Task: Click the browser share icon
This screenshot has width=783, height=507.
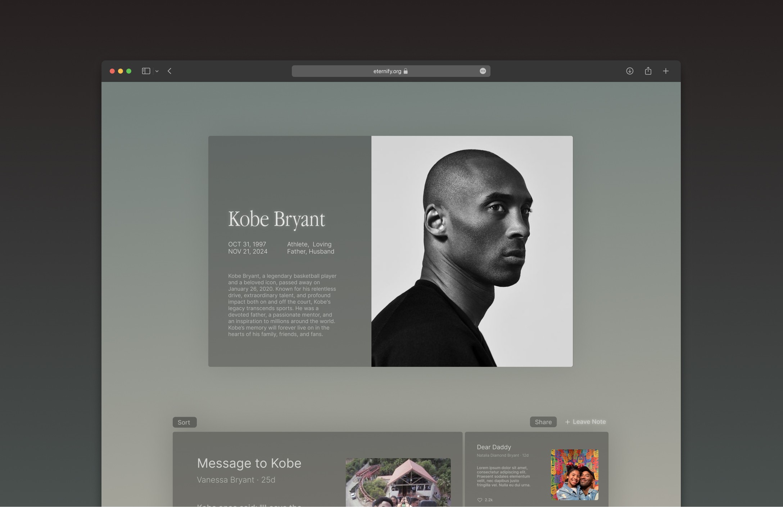Action: [648, 71]
